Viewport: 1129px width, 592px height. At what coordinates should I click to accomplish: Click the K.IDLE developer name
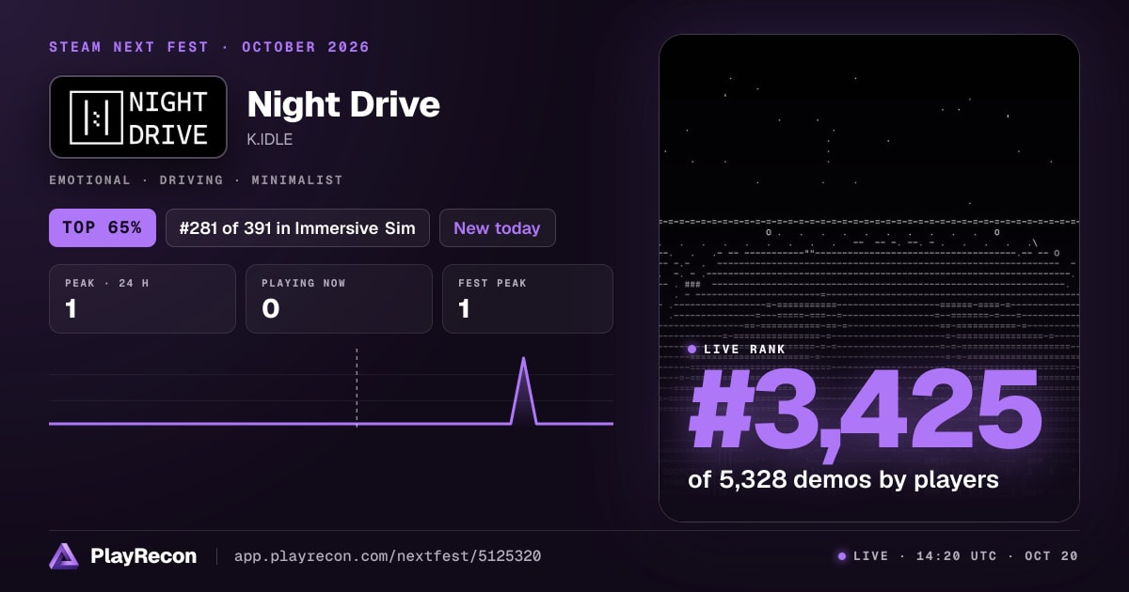(272, 139)
